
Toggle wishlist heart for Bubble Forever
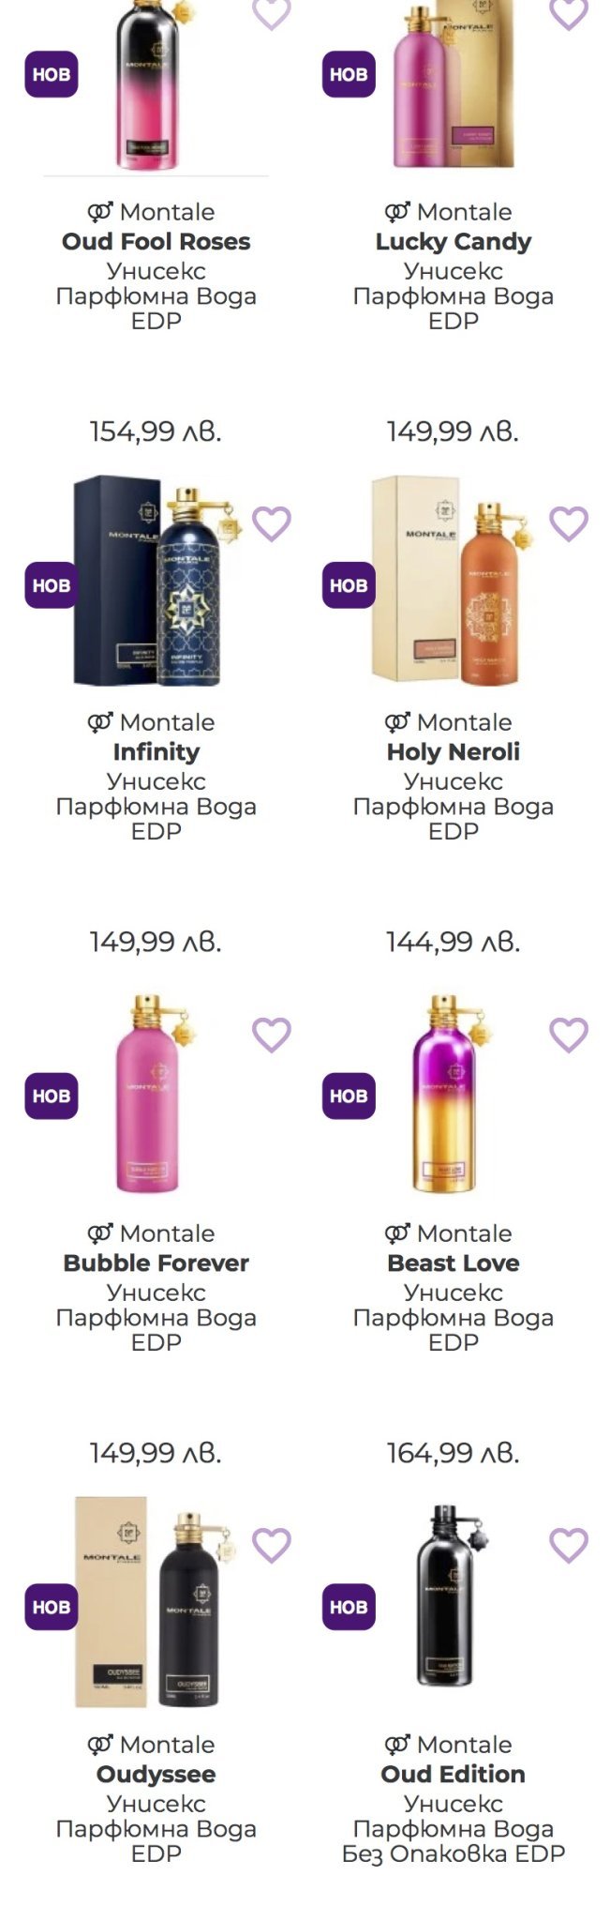(272, 1035)
